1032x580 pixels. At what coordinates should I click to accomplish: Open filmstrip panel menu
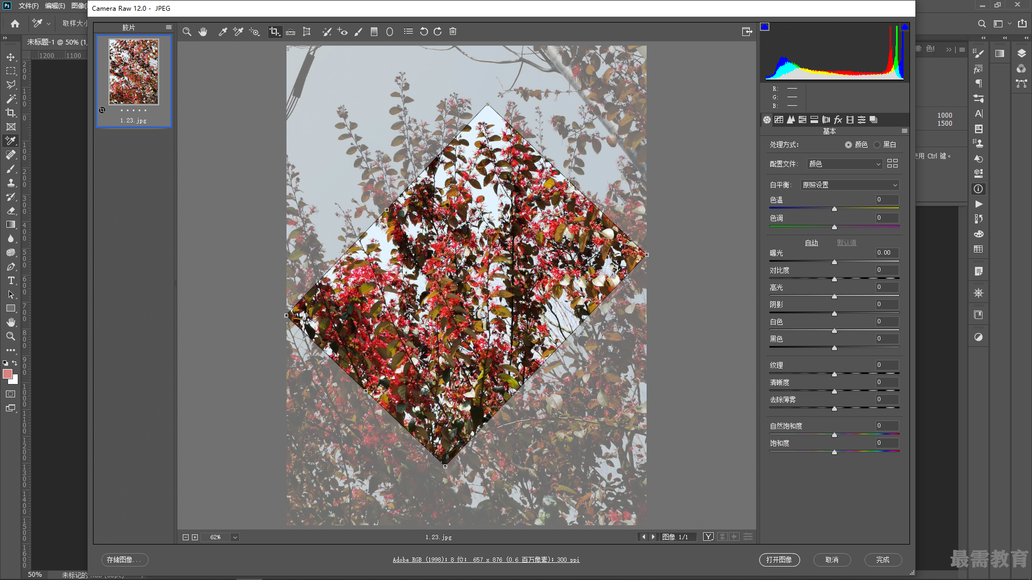(169, 27)
